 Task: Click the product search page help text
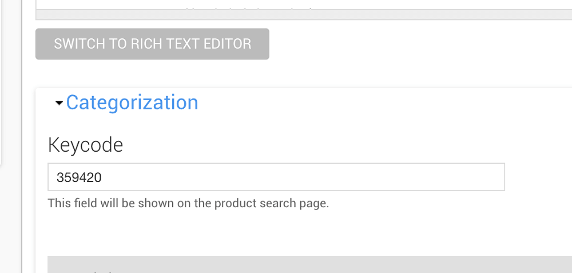point(188,203)
